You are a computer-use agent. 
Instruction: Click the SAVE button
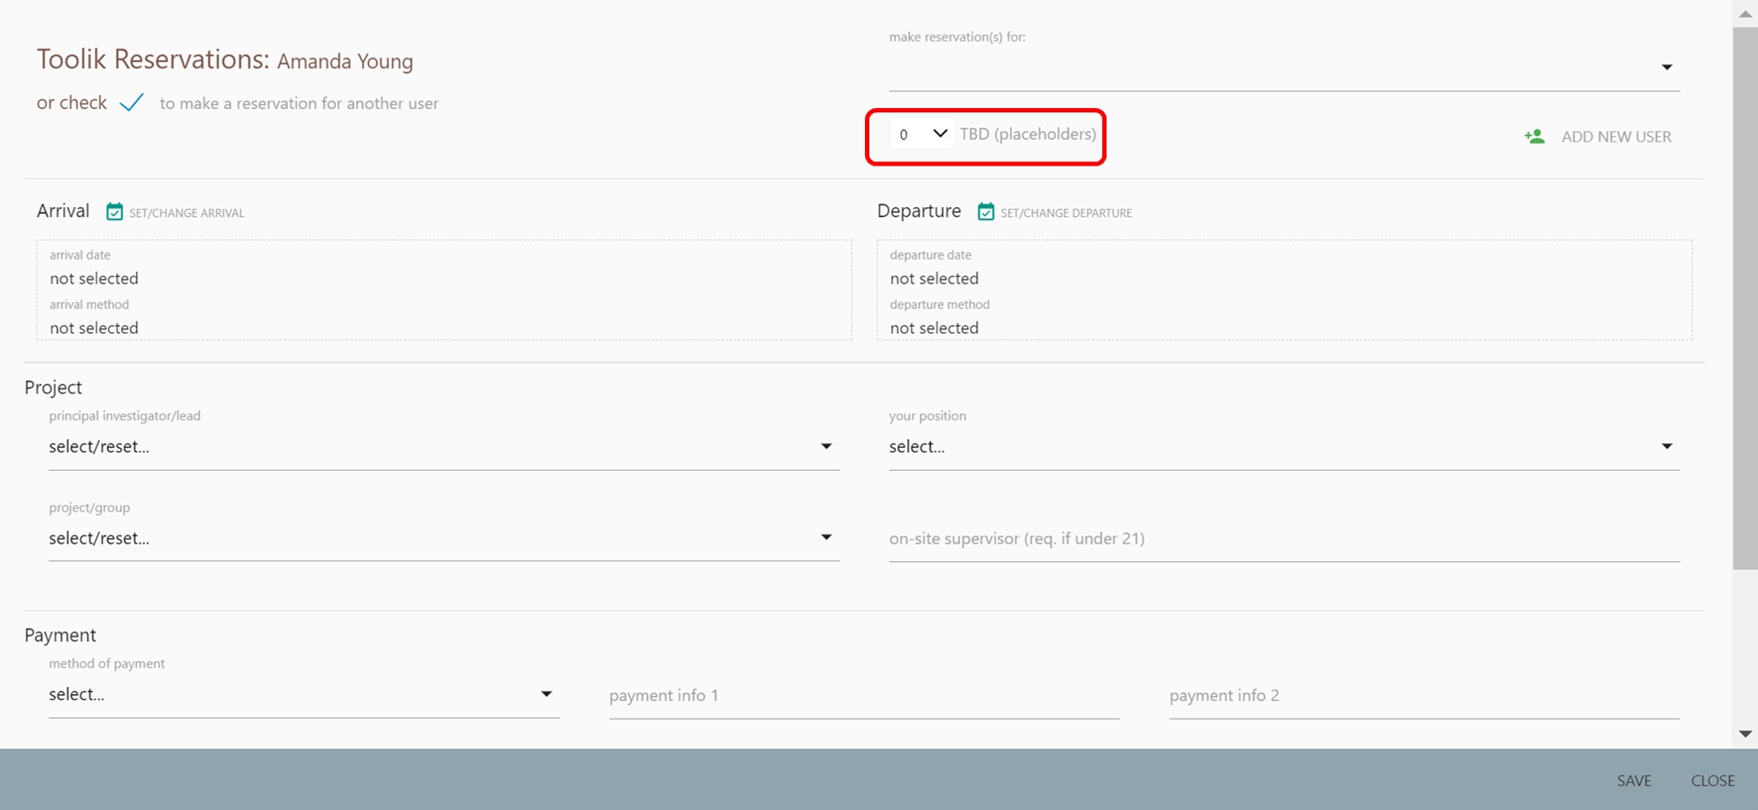click(x=1633, y=781)
